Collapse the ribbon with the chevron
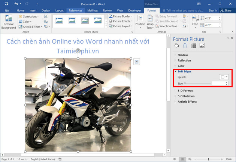This screenshot has width=236, height=162. pyautogui.click(x=233, y=32)
